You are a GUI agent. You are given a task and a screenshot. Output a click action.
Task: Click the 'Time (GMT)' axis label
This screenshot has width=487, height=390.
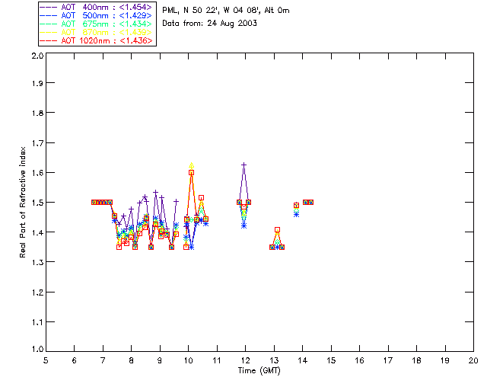[259, 371]
